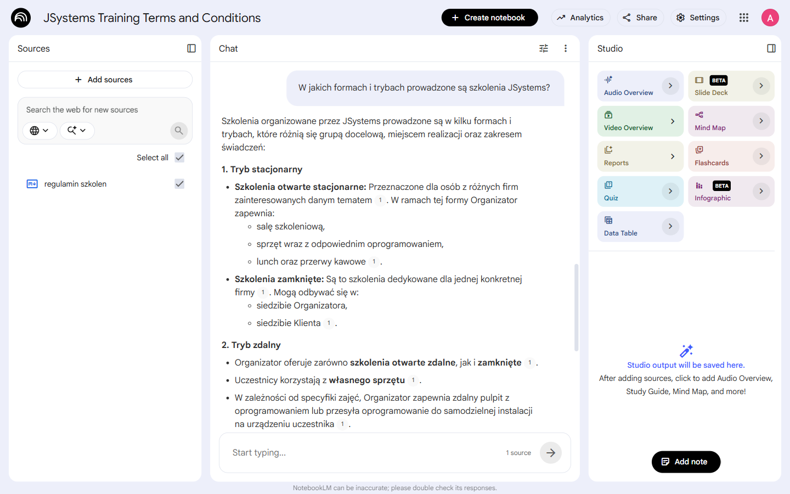Click the regulamin szkolen markdown file icon
Screen dimensions: 790x494
click(x=32, y=184)
